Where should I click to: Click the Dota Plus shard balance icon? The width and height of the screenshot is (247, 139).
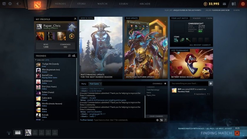206,4
